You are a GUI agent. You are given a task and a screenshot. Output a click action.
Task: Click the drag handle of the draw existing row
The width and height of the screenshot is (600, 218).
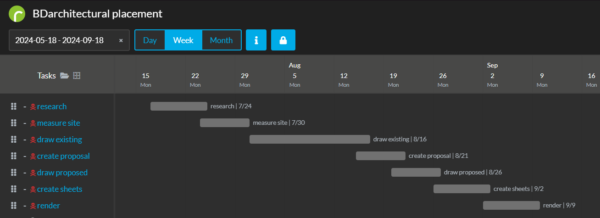(14, 140)
